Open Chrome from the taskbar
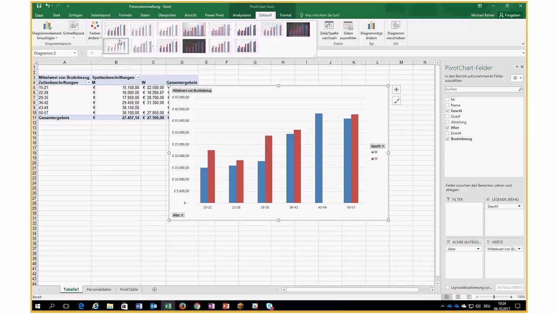This screenshot has width=558, height=314. click(197, 306)
